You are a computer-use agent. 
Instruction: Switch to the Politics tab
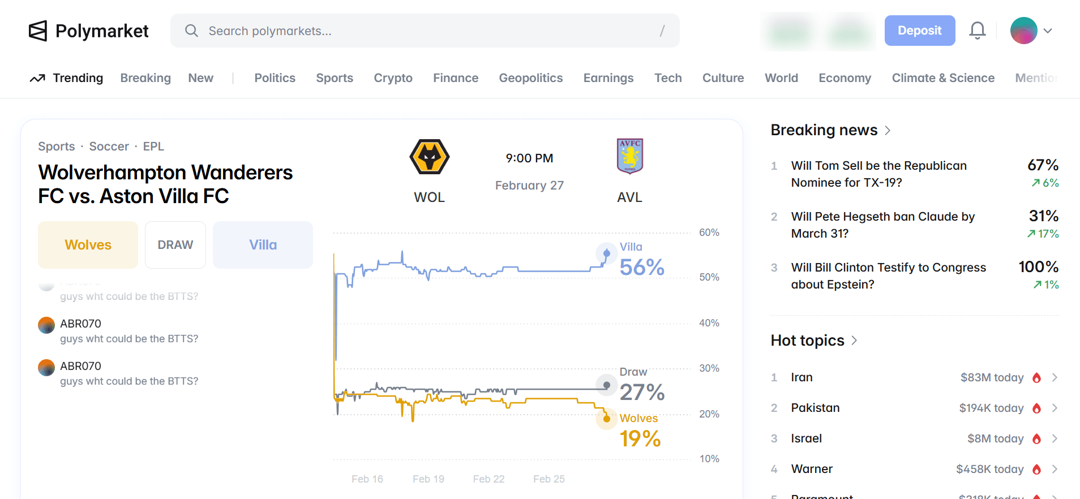tap(275, 78)
